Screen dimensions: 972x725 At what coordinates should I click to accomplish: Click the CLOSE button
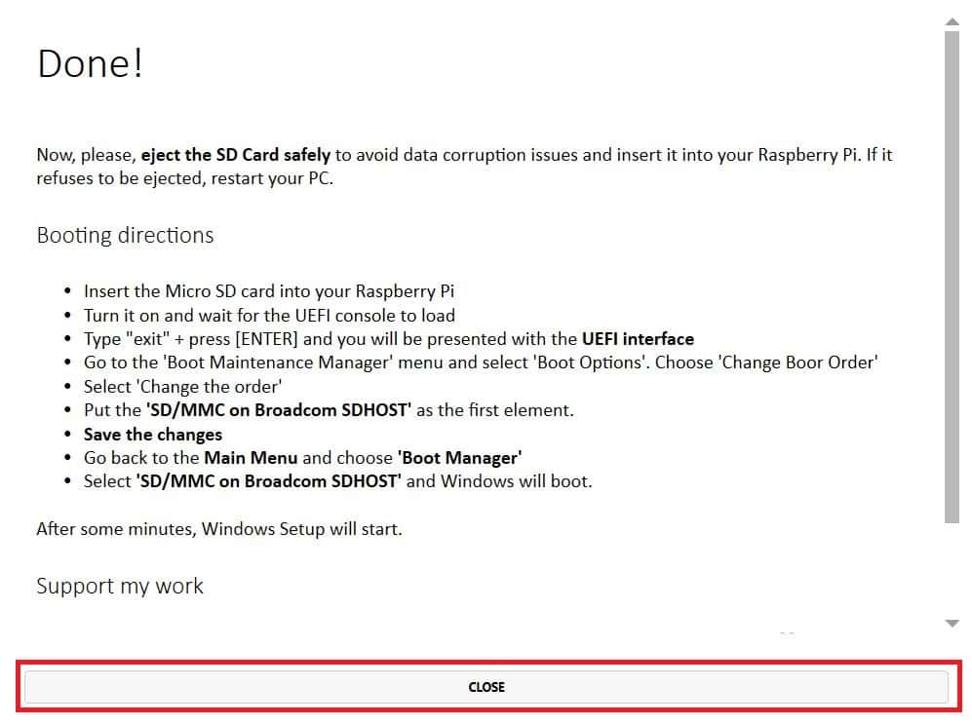(x=486, y=687)
